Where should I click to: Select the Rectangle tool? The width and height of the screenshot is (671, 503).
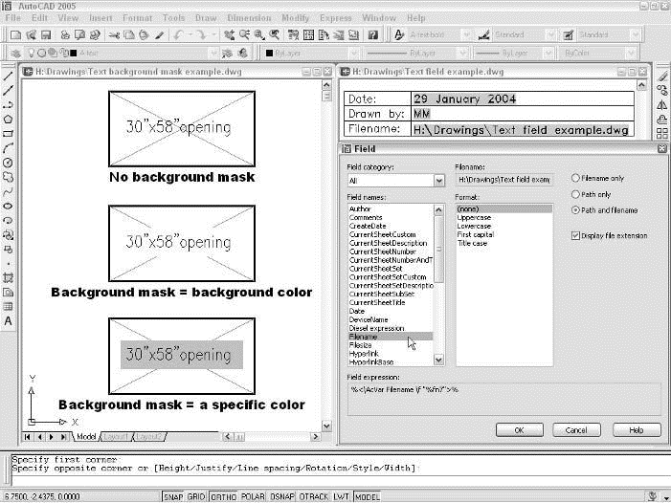(x=8, y=134)
